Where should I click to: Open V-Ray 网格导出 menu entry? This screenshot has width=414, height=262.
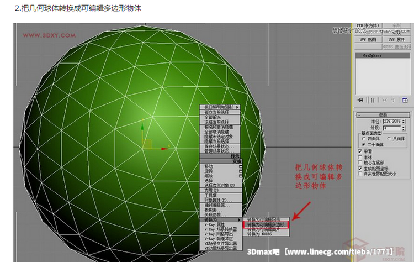pyautogui.click(x=221, y=234)
